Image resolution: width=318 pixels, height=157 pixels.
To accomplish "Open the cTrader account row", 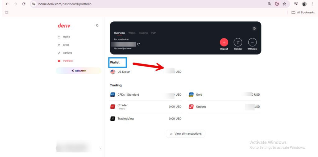I will pos(146,107).
